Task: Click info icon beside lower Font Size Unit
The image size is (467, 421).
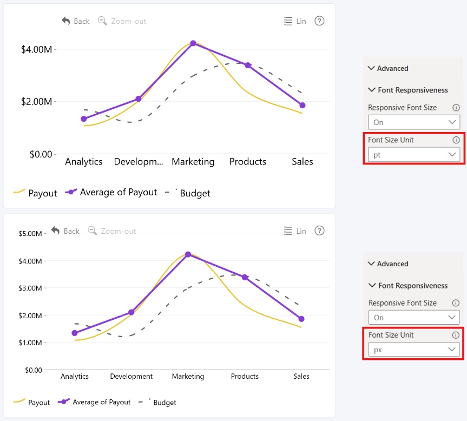Action: pos(456,335)
